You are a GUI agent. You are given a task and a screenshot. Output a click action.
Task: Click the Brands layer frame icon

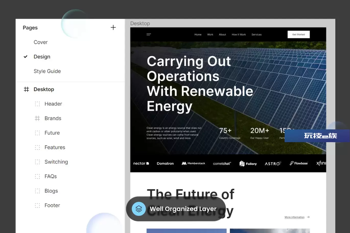[37, 118]
